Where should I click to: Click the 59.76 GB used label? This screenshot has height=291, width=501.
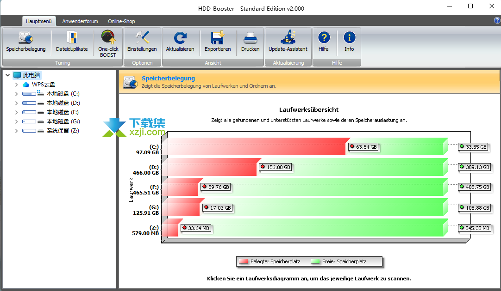pos(216,187)
